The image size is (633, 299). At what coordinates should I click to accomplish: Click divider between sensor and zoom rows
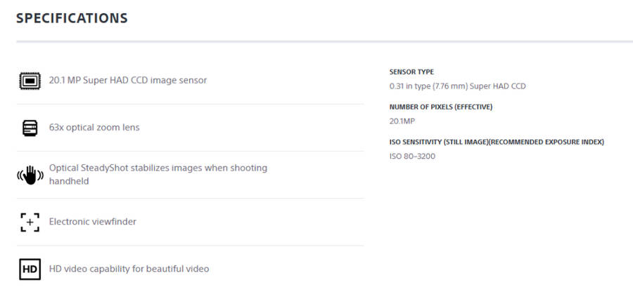click(190, 104)
